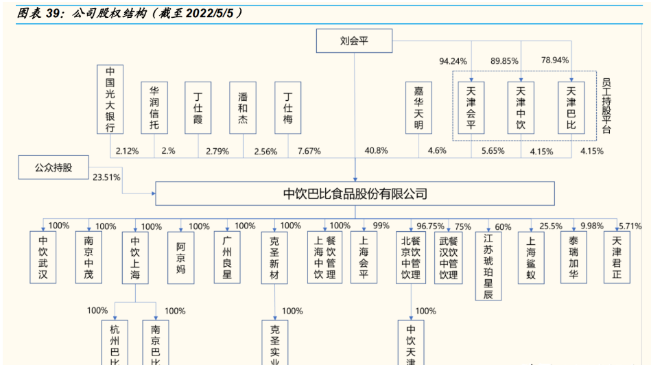The width and height of the screenshot is (651, 365).
Task: Select the 克圣实业 box below 克圣新材
Action: [x=275, y=342]
